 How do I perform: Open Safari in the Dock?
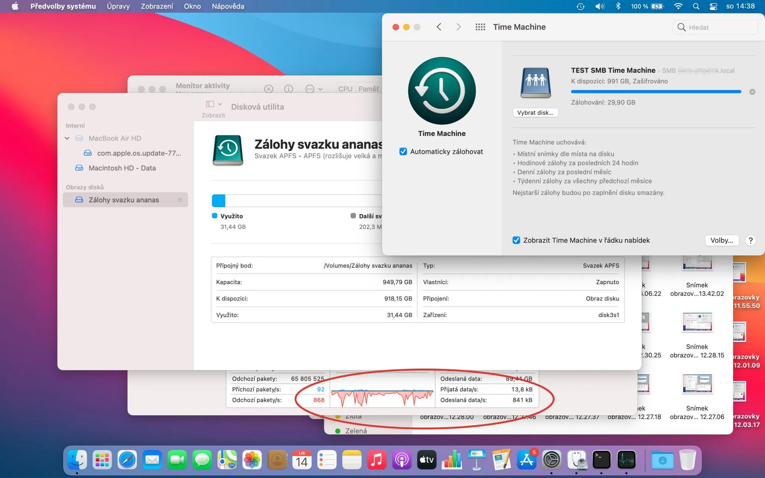tap(127, 460)
